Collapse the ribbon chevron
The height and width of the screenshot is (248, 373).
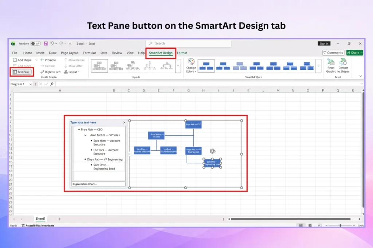click(x=360, y=76)
